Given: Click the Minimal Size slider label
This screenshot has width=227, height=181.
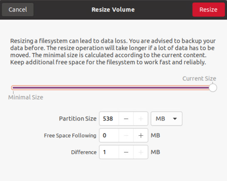Looking at the screenshot, I should click(x=26, y=97).
